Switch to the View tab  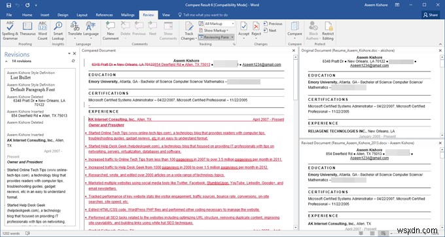(x=166, y=15)
